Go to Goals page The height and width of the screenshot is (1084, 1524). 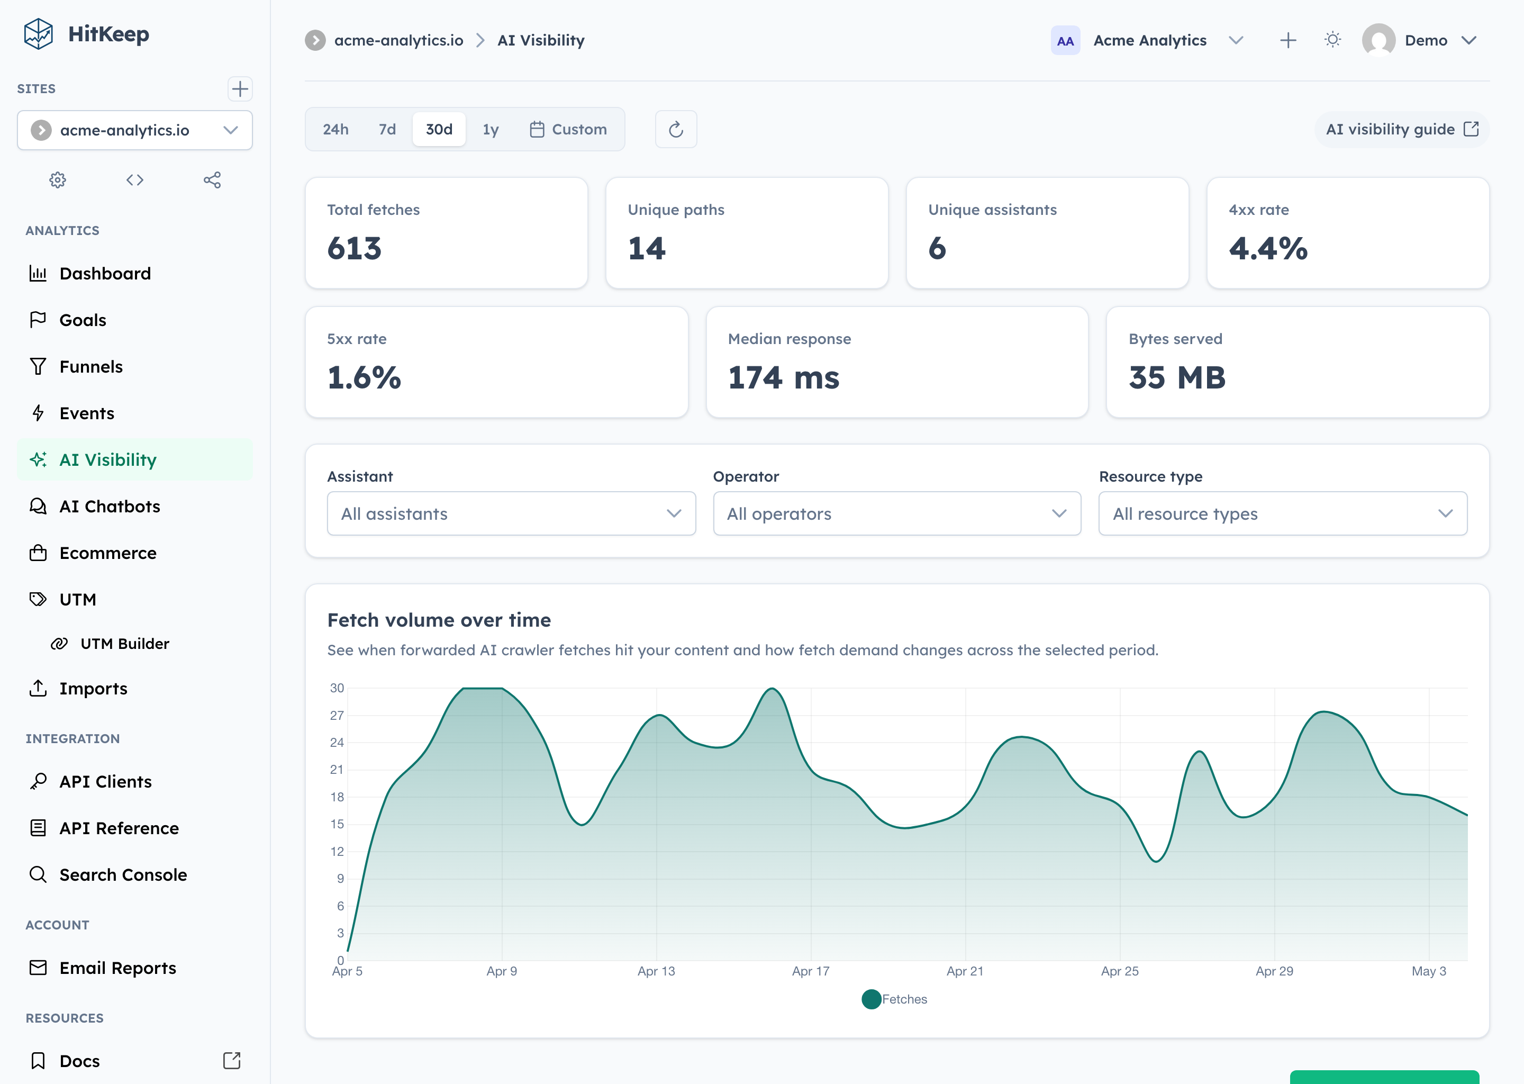tap(135, 320)
